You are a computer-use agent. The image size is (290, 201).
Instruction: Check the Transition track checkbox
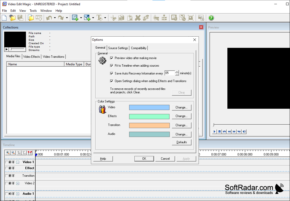[x=7, y=176]
